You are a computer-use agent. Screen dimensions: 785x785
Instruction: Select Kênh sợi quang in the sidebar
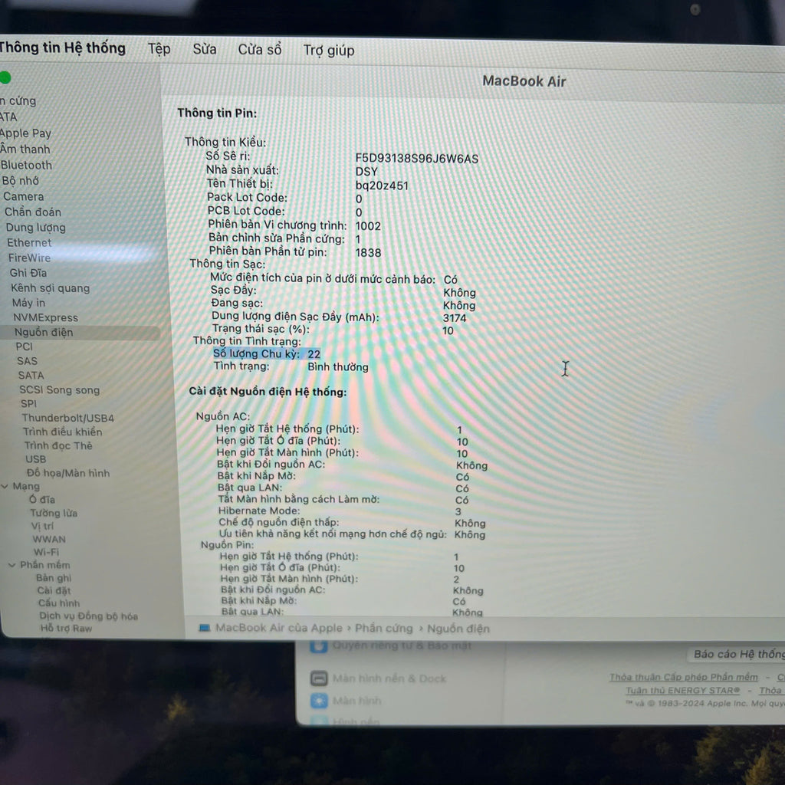pos(50,288)
